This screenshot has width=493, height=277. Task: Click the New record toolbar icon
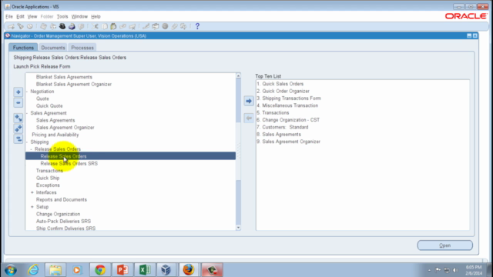pyautogui.click(x=11, y=26)
